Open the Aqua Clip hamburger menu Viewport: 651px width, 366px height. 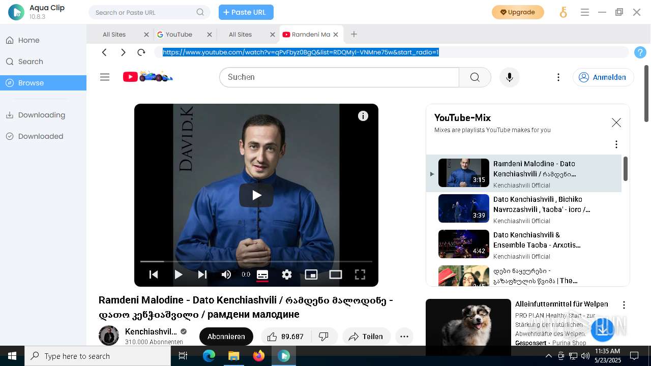click(x=585, y=12)
